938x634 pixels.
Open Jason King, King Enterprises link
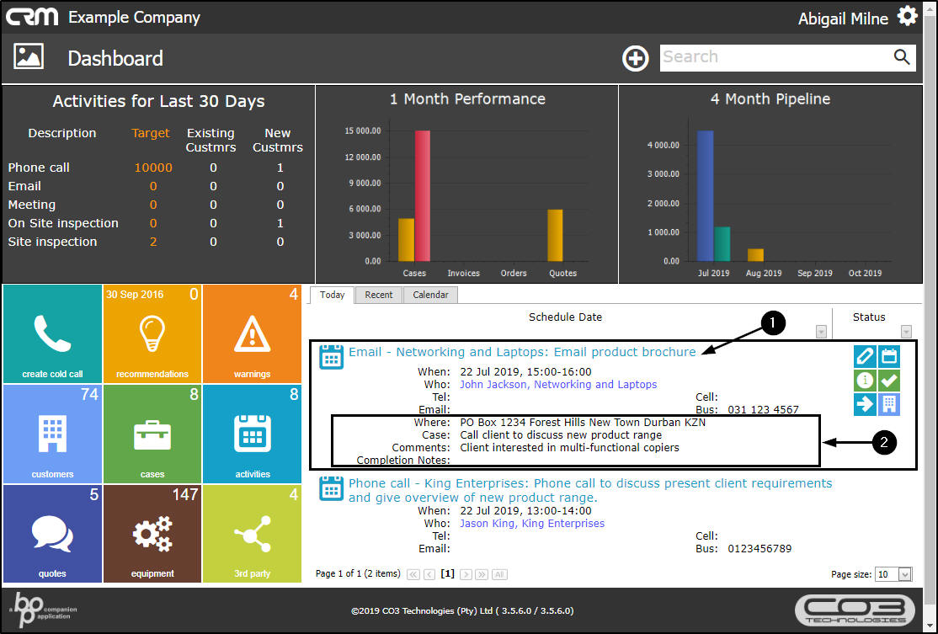tap(532, 524)
